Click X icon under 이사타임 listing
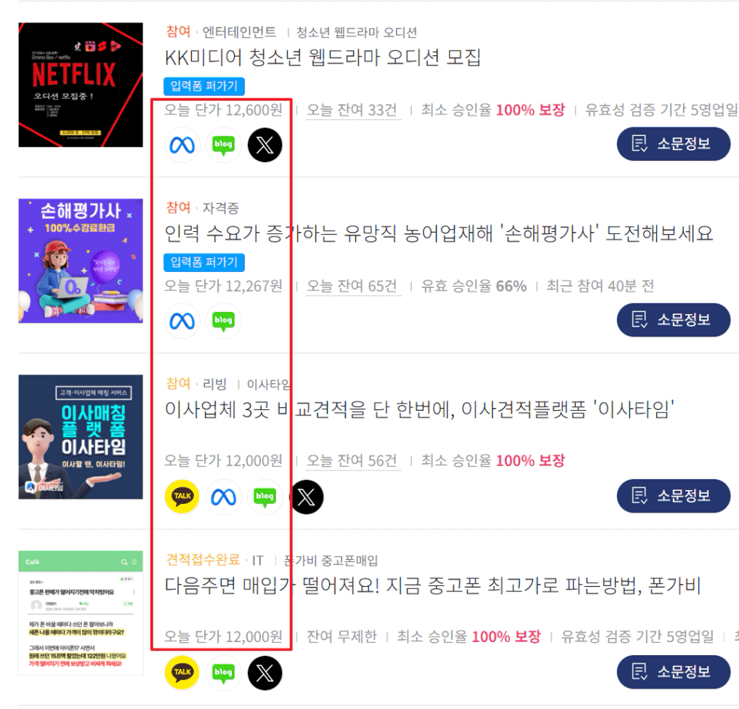739x709 pixels. (307, 497)
